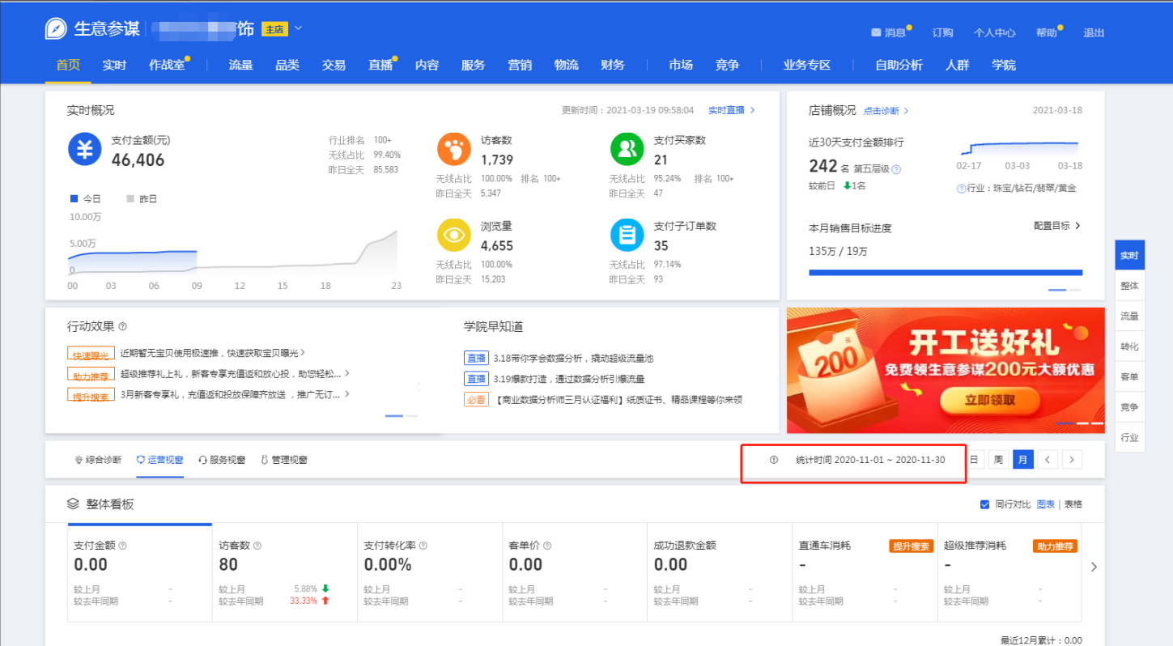Switch to 管理视窗 tab

coord(284,460)
